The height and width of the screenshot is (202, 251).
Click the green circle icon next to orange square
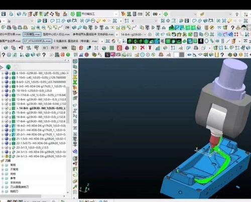point(68,55)
